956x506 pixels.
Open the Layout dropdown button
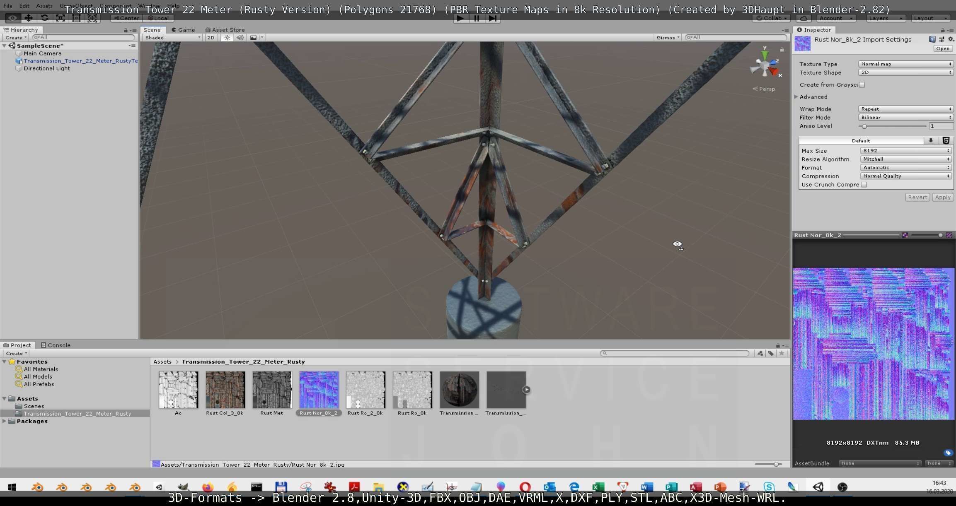(x=931, y=18)
